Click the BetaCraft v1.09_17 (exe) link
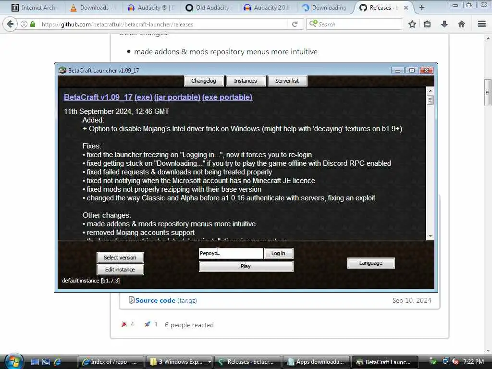 pos(108,97)
